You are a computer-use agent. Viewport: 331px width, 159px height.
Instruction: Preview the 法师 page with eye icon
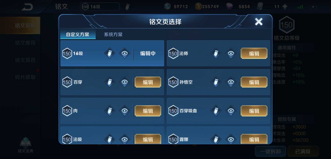tap(231, 53)
